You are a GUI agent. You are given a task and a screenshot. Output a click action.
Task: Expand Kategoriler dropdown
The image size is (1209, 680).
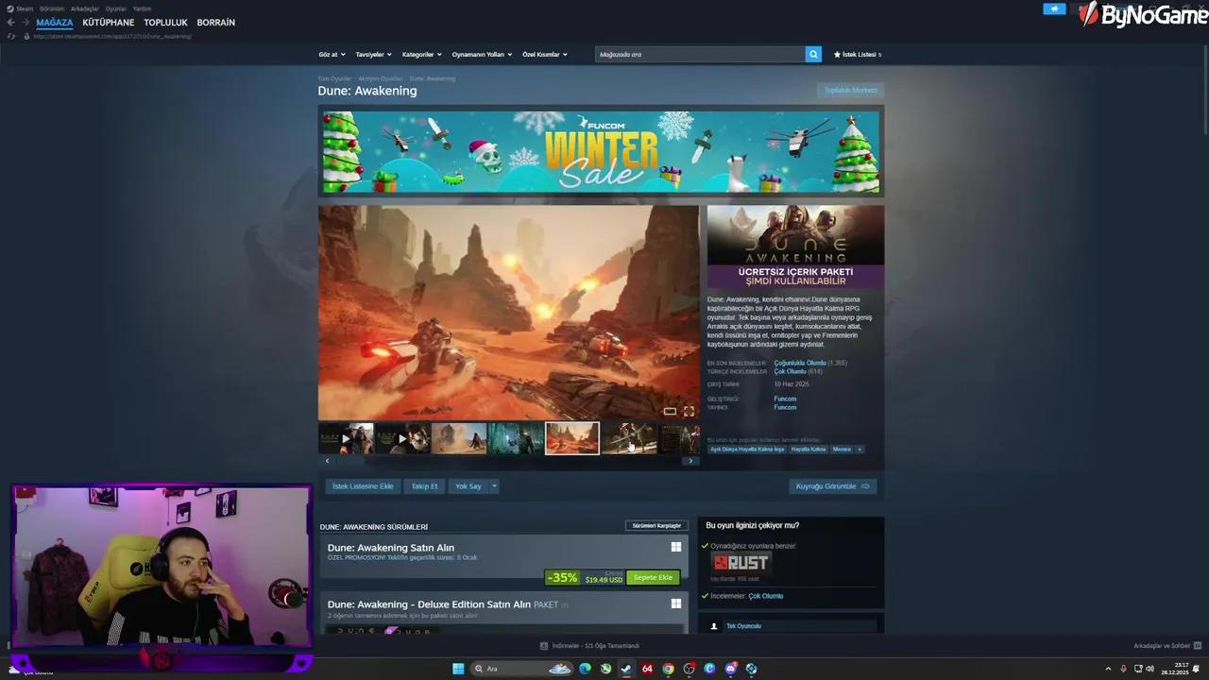421,55
